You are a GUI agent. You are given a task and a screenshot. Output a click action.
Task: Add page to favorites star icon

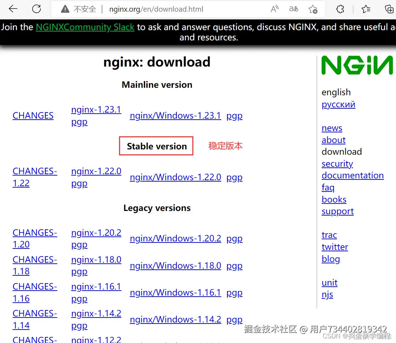pyautogui.click(x=313, y=9)
